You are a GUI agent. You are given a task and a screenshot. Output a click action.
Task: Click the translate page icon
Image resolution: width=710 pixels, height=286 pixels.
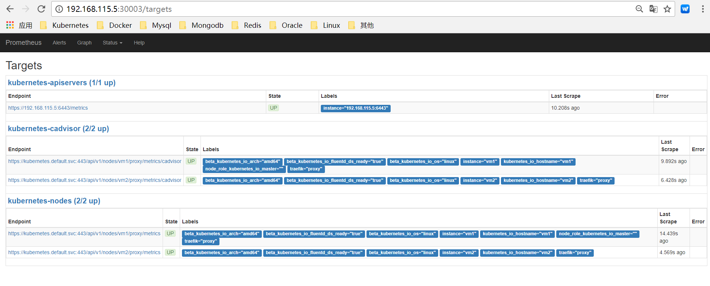(x=653, y=9)
